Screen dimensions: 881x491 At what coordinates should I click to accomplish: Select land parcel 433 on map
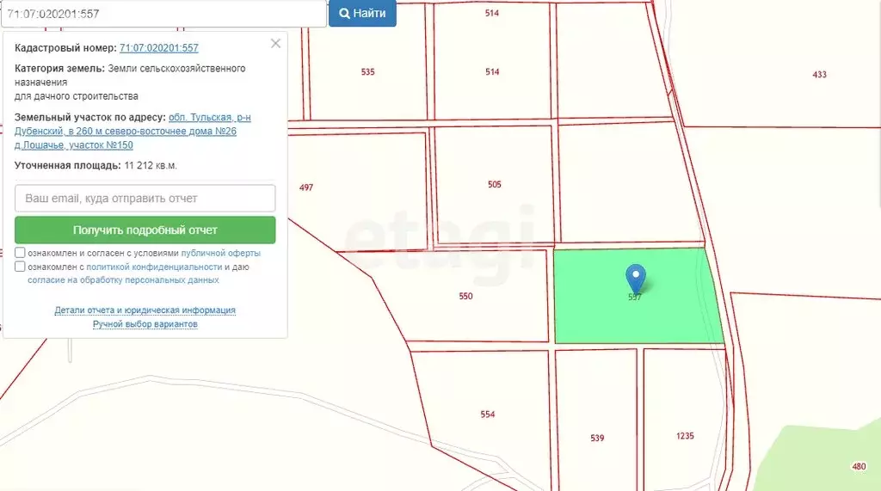click(819, 74)
